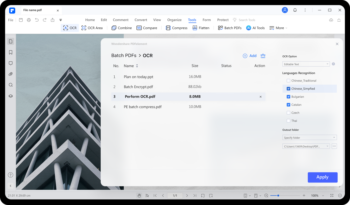Click the save icon in quick toolbar
The width and height of the screenshot is (350, 205).
tap(21, 20)
